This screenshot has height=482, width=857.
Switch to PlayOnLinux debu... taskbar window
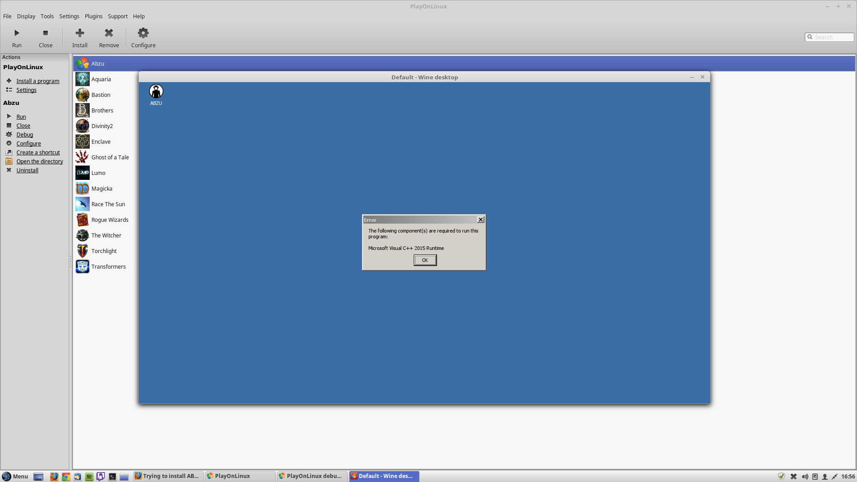pyautogui.click(x=312, y=476)
